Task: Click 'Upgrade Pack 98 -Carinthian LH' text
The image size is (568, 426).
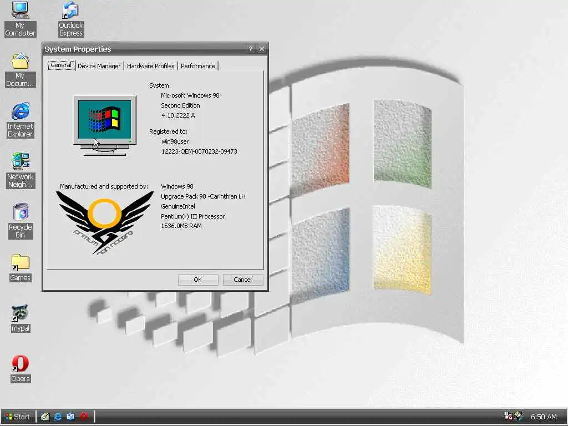Action: click(x=203, y=196)
